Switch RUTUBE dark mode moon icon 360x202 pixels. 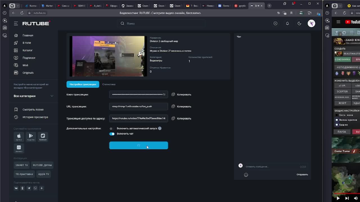coord(299,24)
